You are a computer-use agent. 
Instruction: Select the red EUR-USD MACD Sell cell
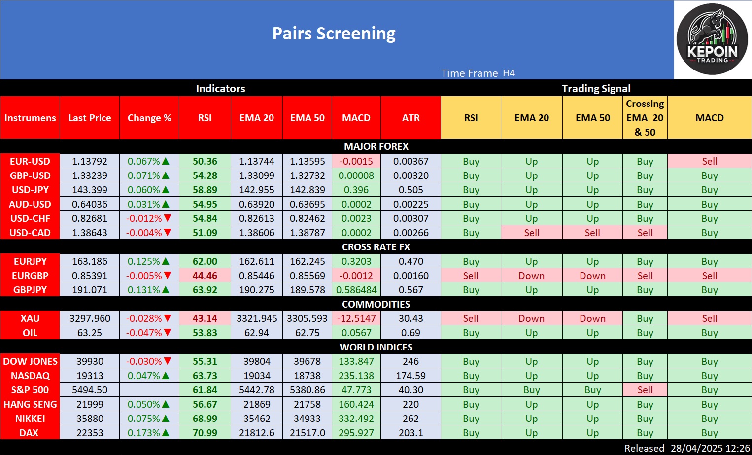click(709, 161)
